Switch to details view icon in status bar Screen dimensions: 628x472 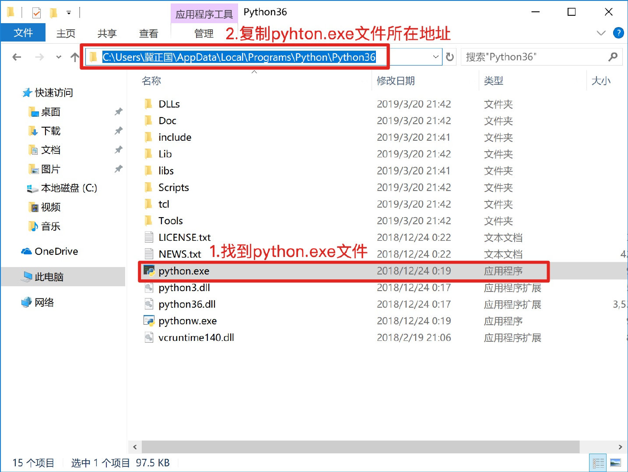pos(598,463)
